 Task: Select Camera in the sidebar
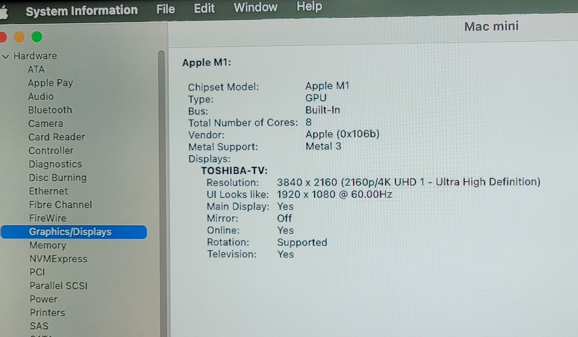(x=46, y=123)
